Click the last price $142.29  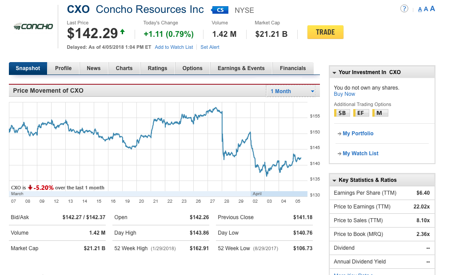tap(92, 33)
